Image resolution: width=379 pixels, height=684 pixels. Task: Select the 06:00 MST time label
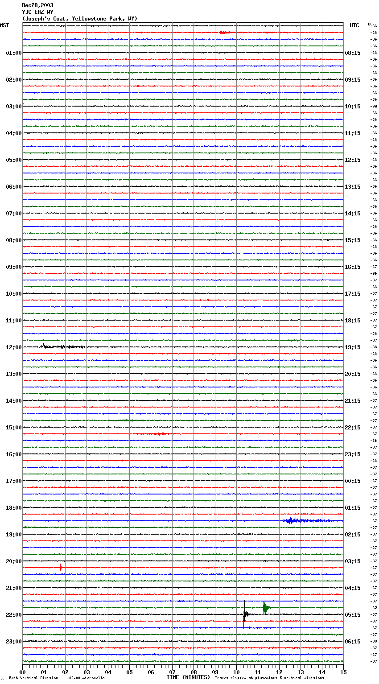pos(14,187)
